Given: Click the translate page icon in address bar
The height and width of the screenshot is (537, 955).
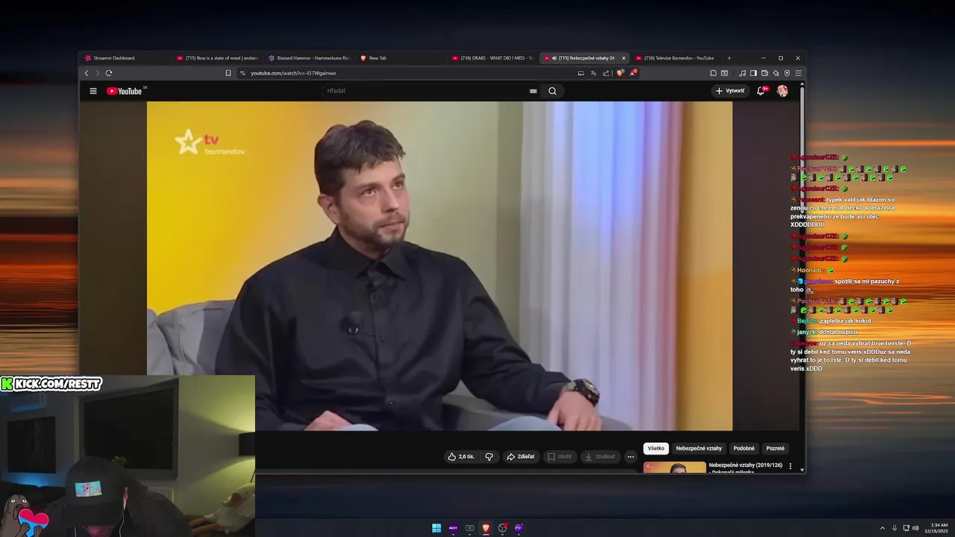Looking at the screenshot, I should point(593,73).
